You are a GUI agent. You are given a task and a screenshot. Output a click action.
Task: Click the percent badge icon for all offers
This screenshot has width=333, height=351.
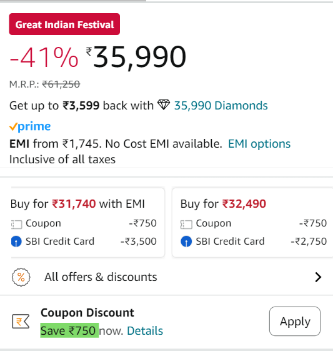21,277
